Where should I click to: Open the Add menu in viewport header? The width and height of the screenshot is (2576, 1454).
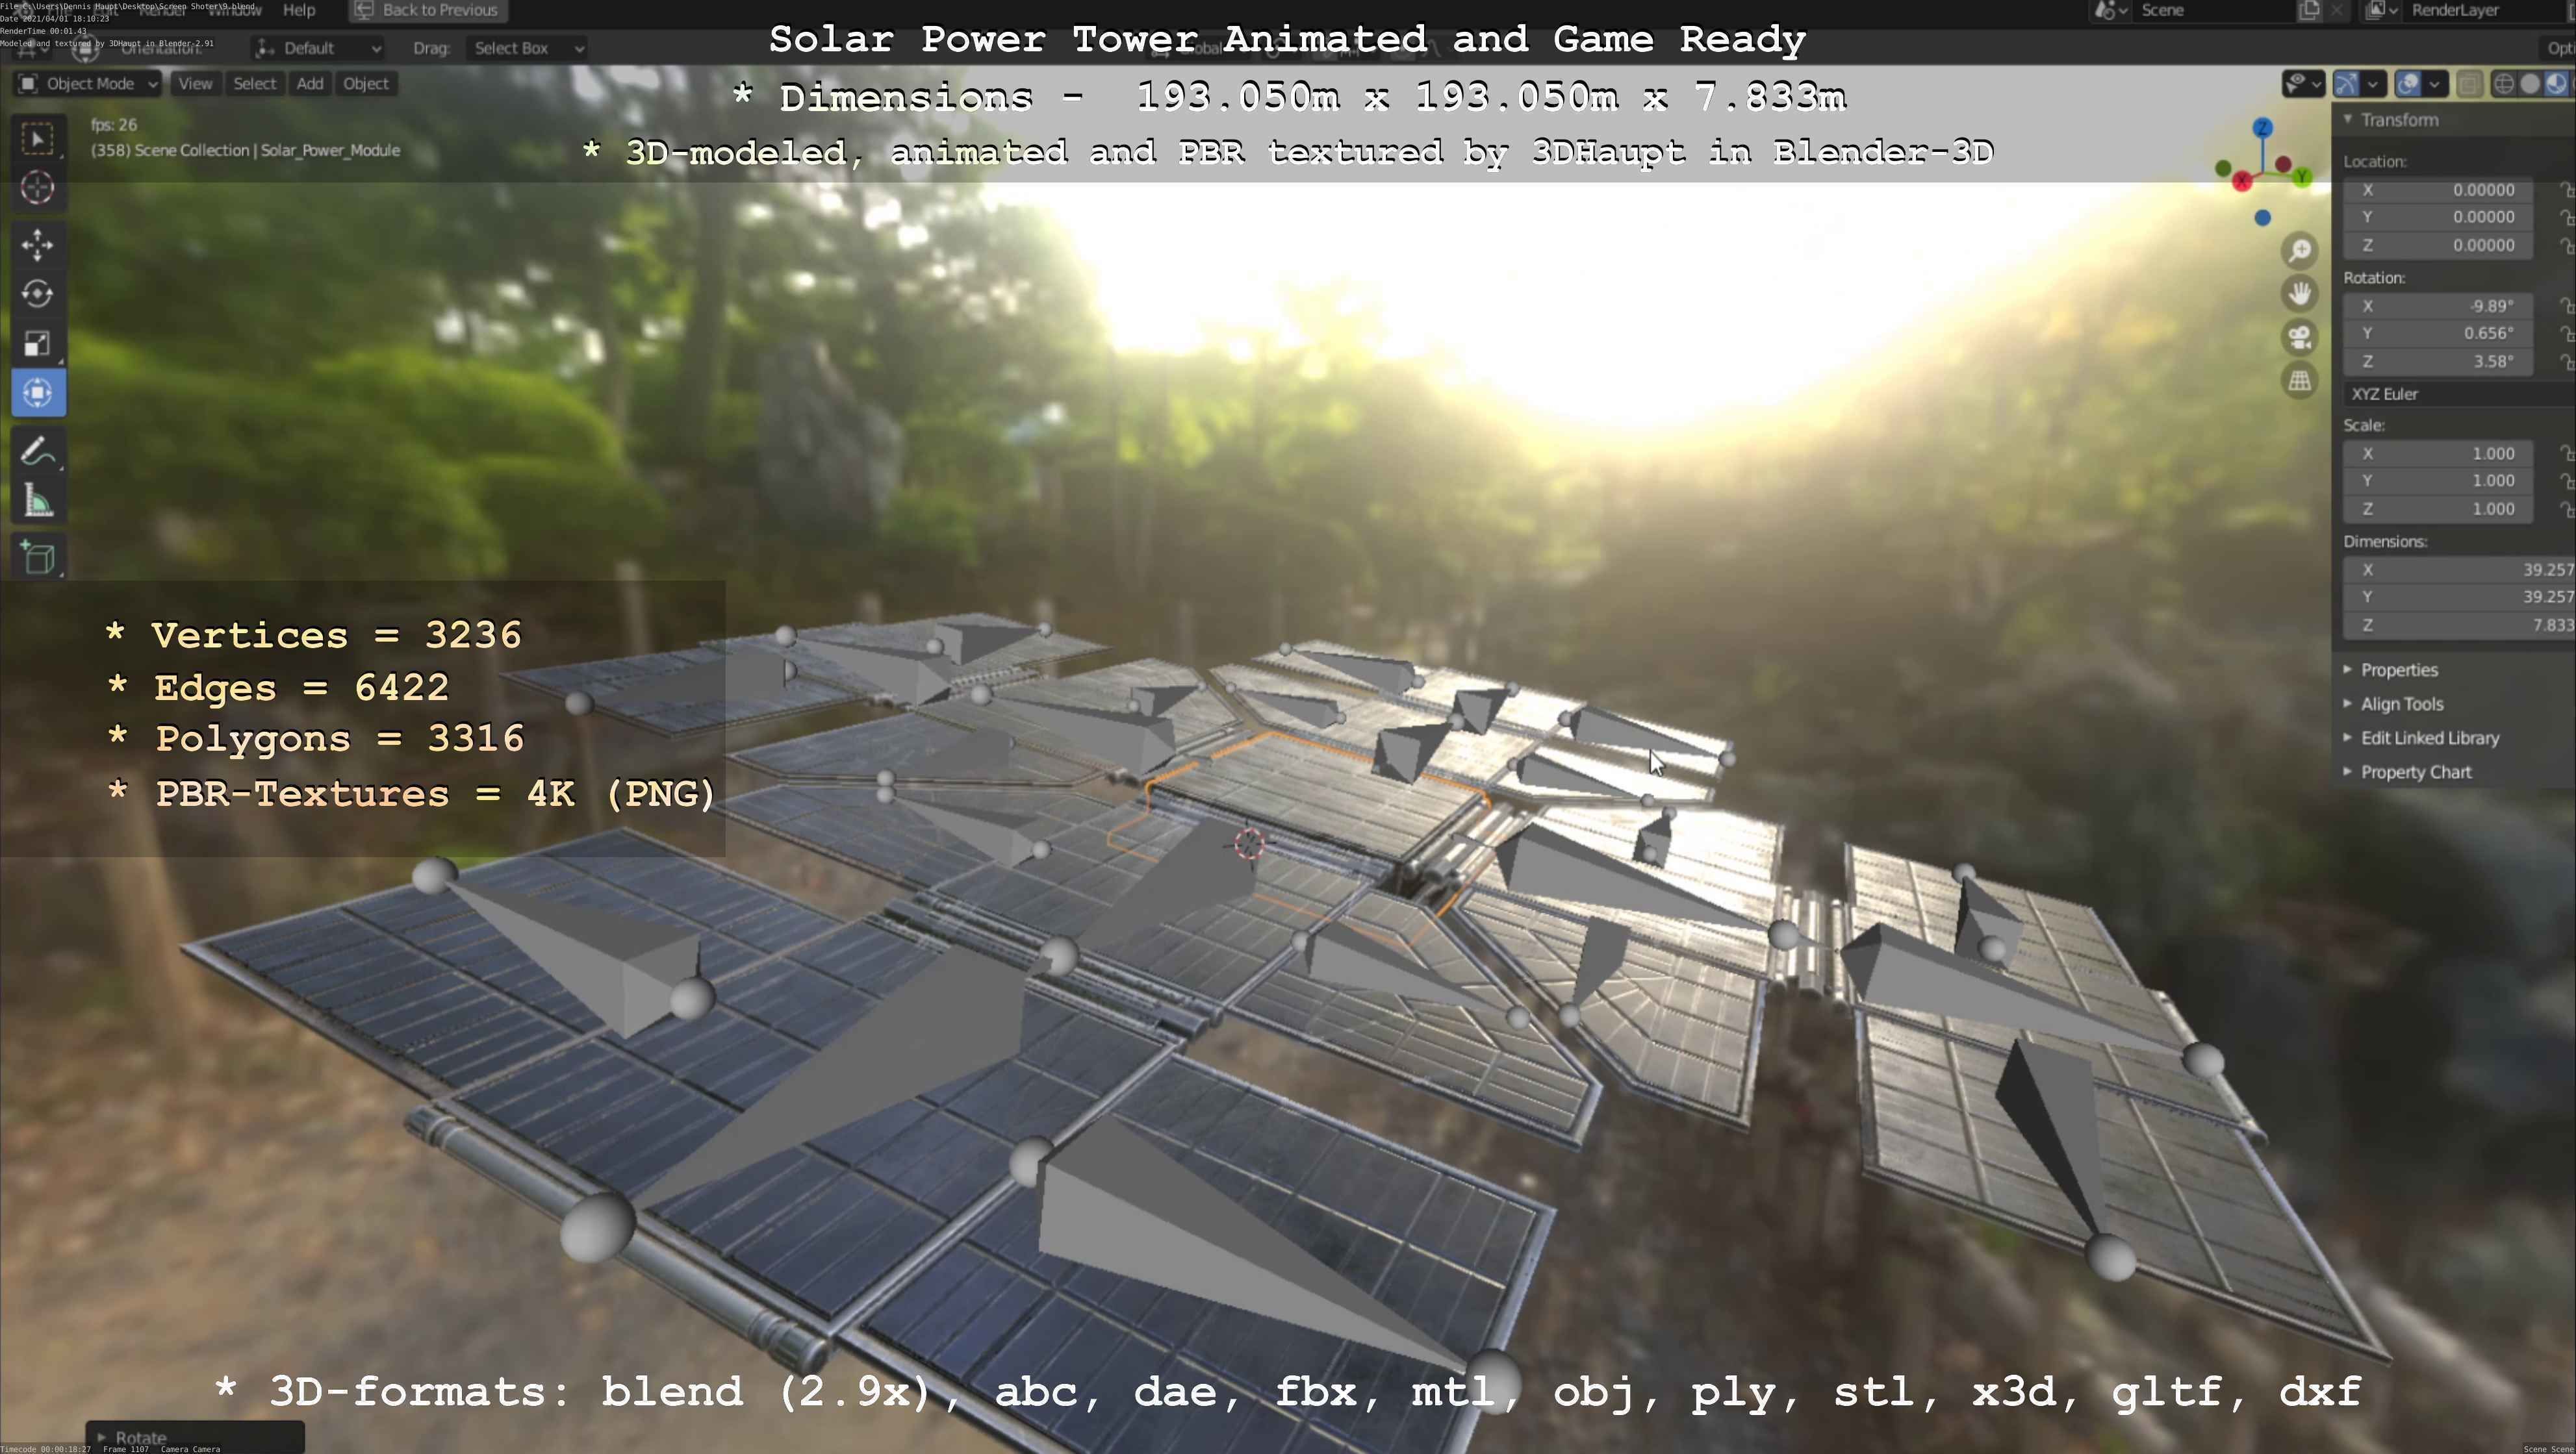pos(310,84)
